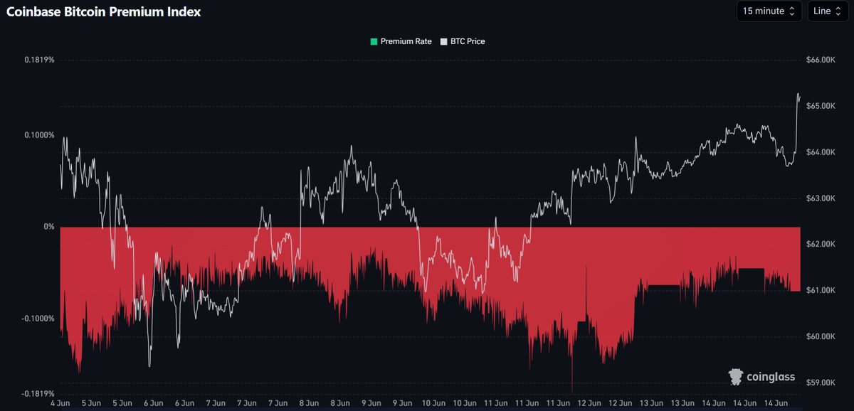Click the 0% left axis label
The image size is (854, 411).
(50, 227)
